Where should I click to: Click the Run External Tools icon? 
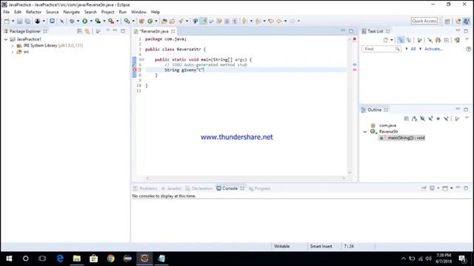pyautogui.click(x=111, y=21)
